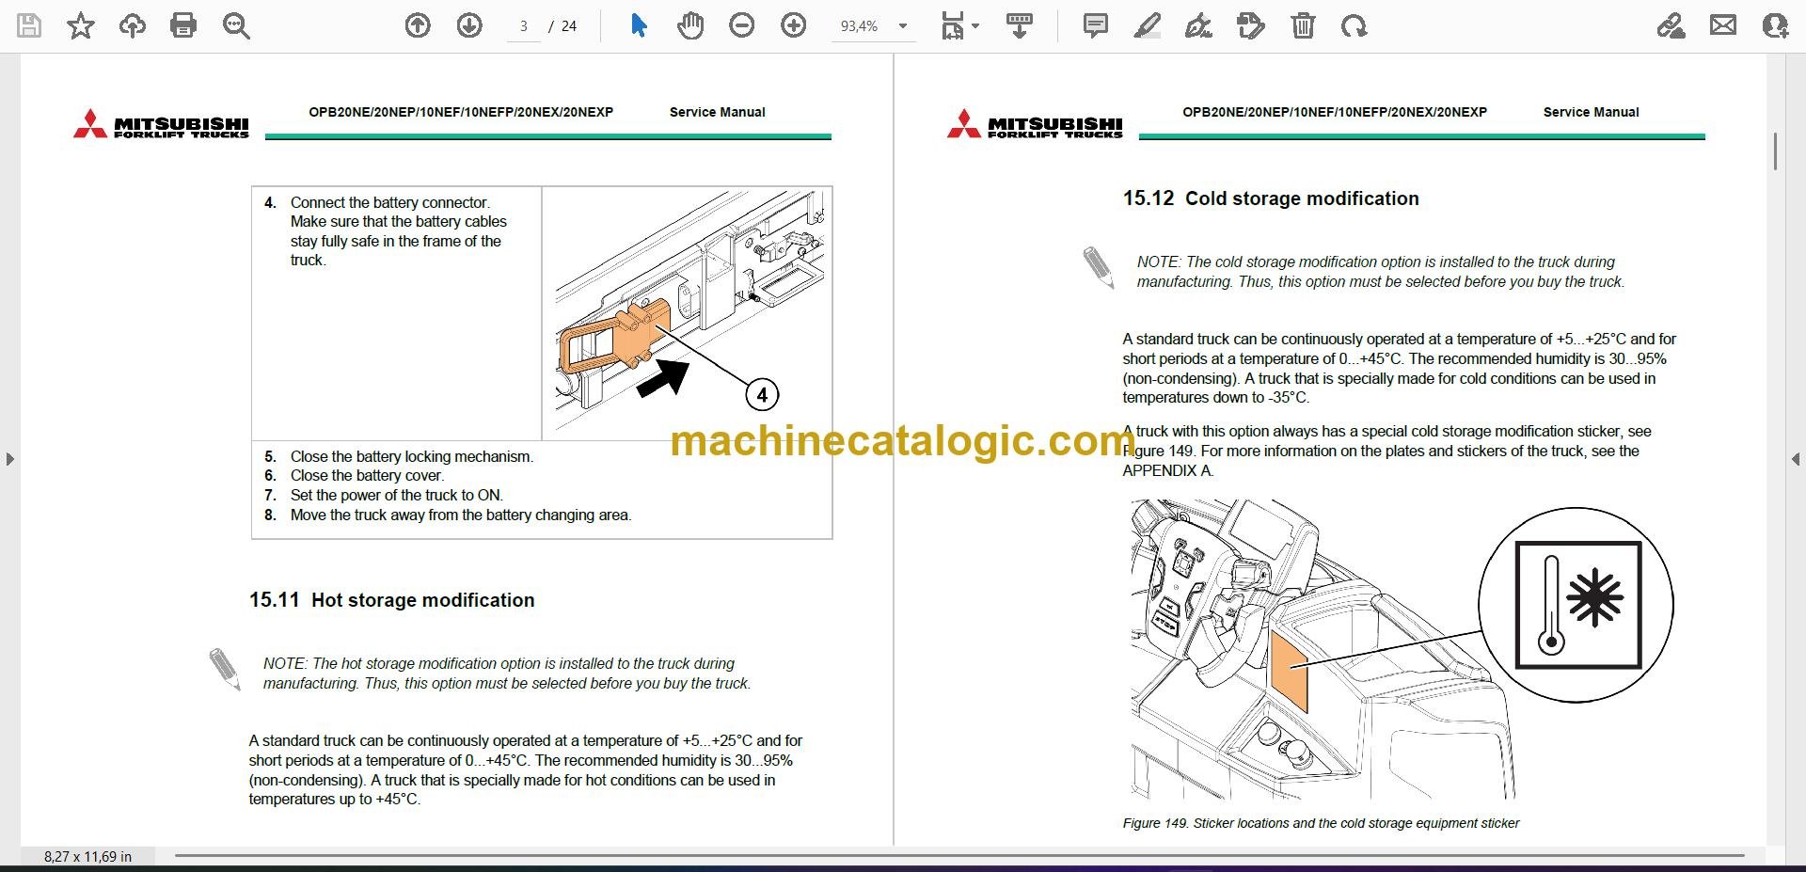The image size is (1806, 872).
Task: Add a sticky note comment
Action: point(1096,25)
